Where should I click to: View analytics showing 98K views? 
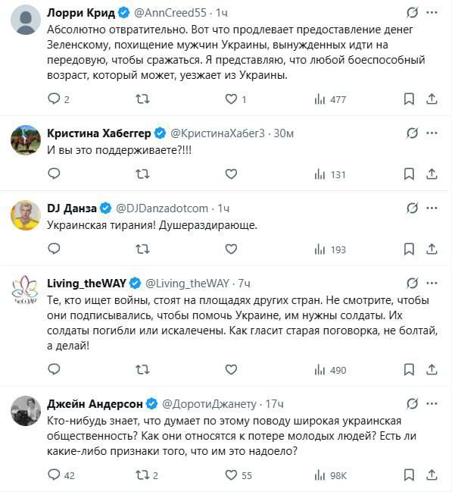click(330, 475)
